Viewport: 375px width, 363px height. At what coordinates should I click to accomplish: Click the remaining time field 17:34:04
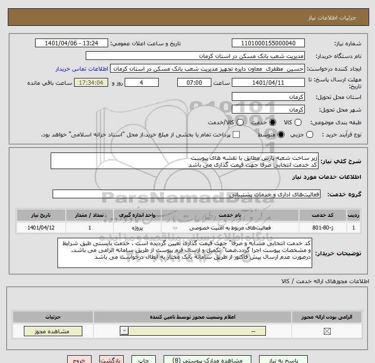[x=91, y=82]
